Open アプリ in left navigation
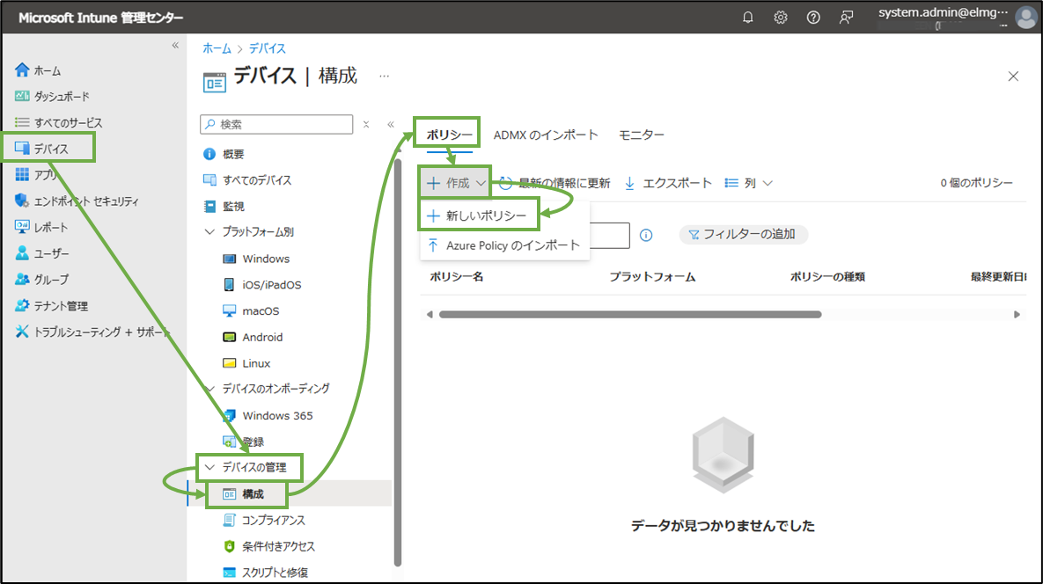 37,175
